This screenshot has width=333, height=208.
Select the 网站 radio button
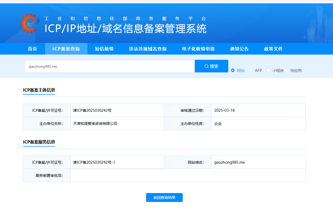pyautogui.click(x=233, y=70)
